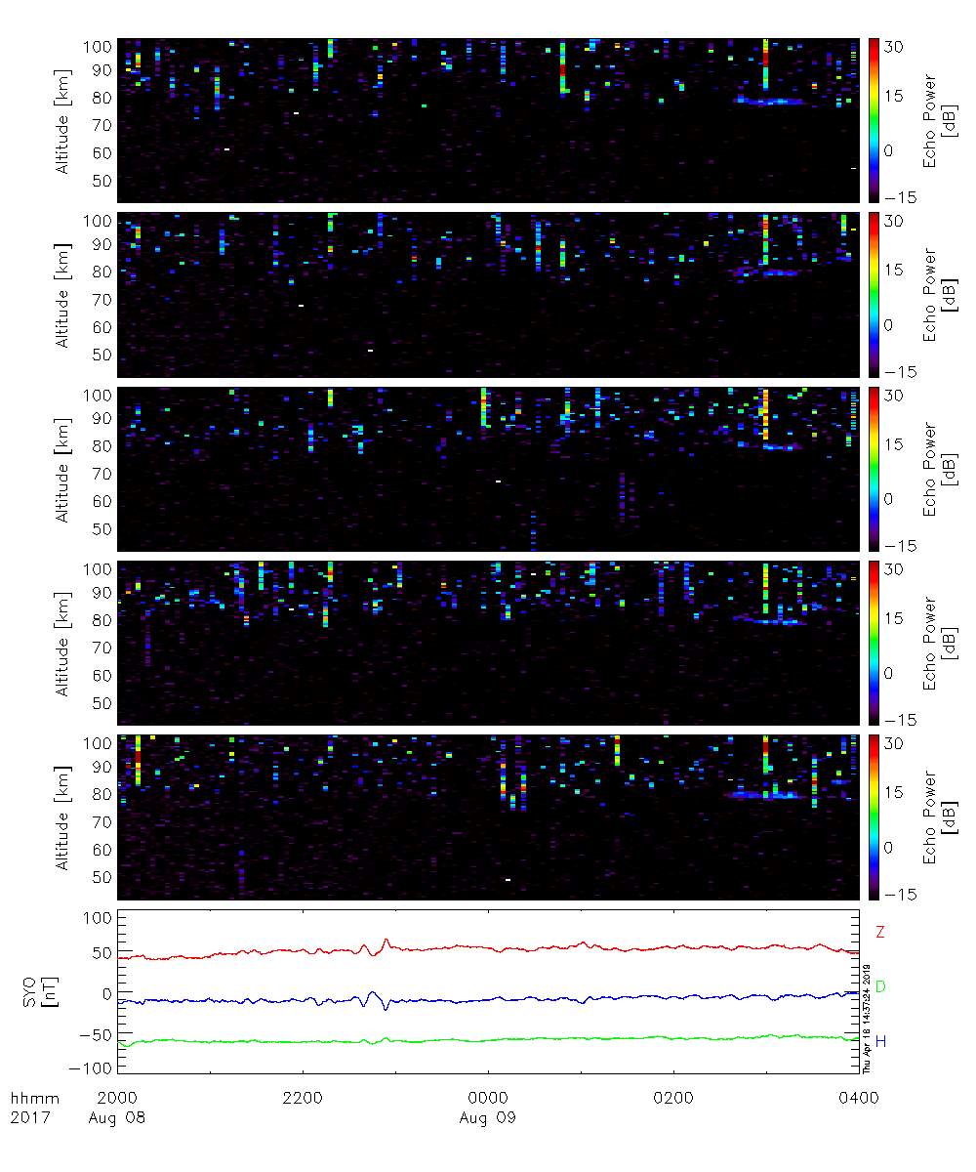
Task: Click the fifth panel's Echo Power [dB] label
Action: pos(939,816)
